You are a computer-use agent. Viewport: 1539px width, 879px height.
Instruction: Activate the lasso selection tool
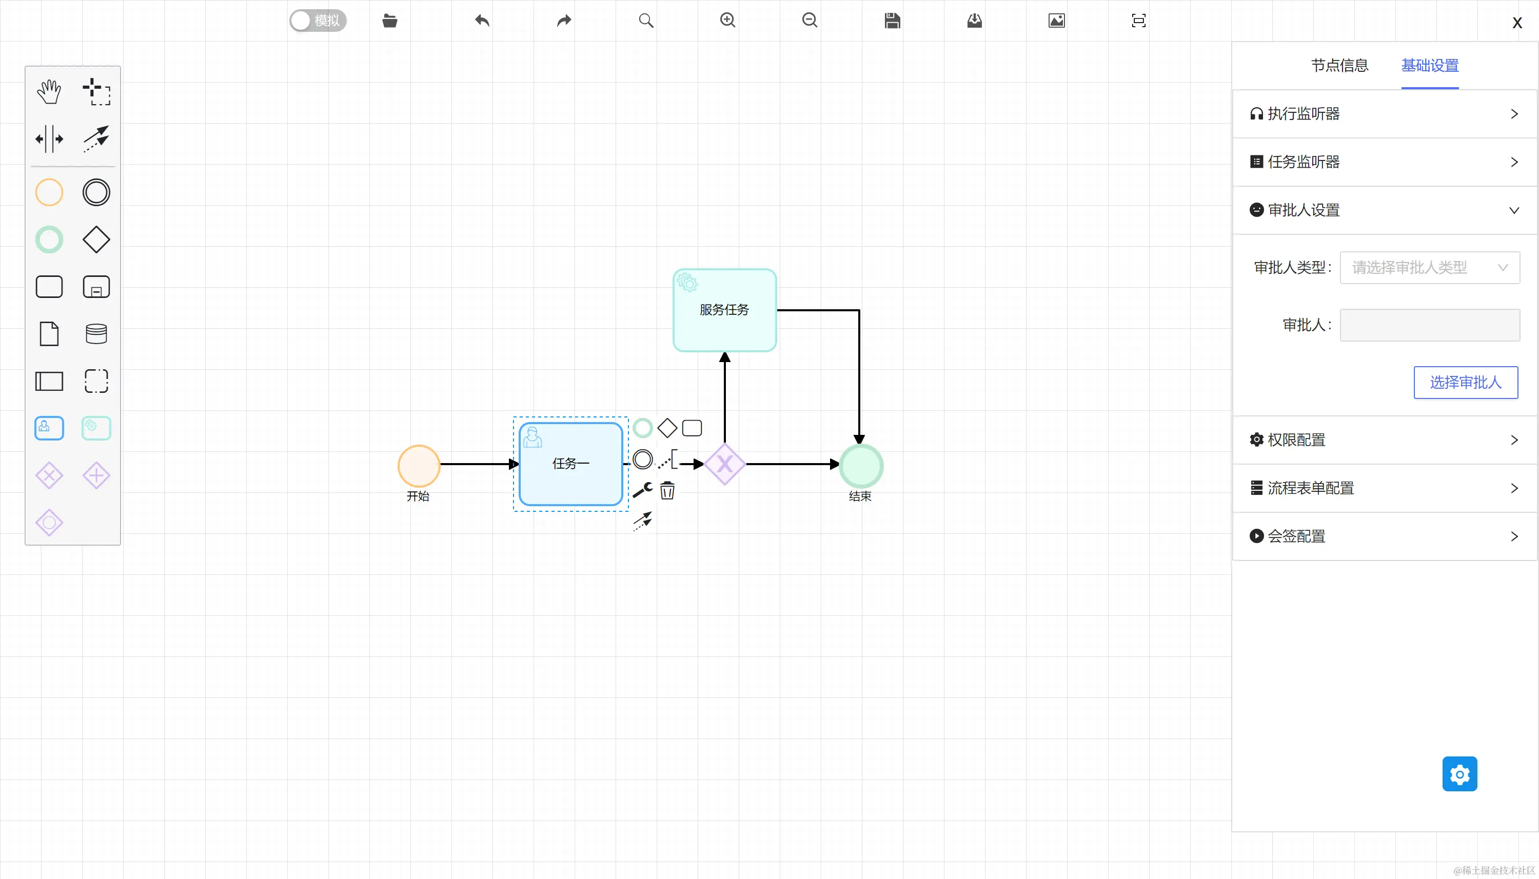coord(96,92)
